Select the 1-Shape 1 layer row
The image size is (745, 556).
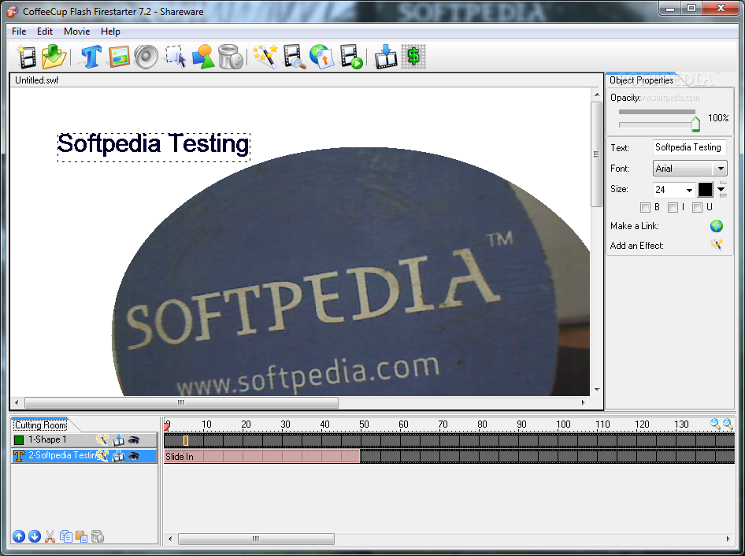pos(84,440)
